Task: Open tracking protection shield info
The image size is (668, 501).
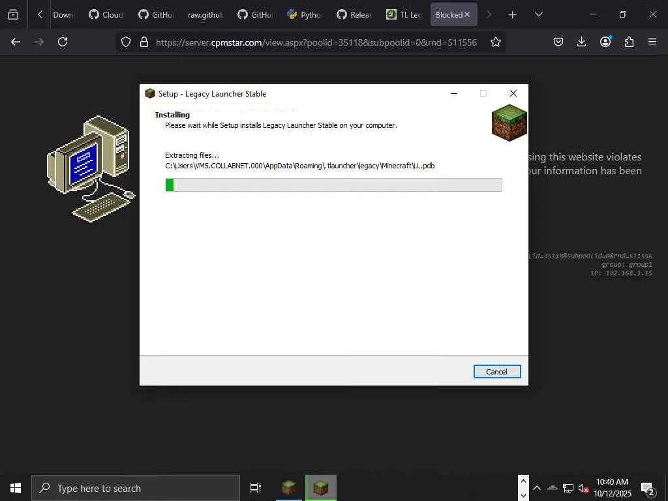Action: (x=126, y=42)
